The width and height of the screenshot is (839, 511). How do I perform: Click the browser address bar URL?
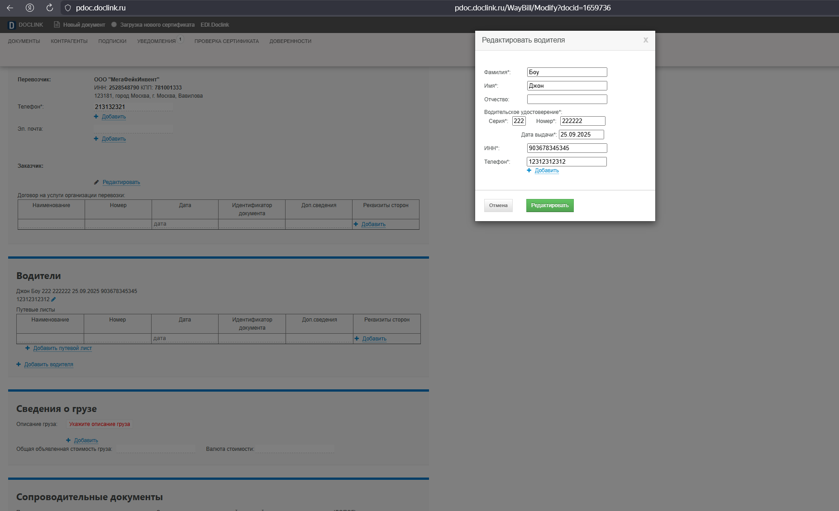click(x=533, y=8)
